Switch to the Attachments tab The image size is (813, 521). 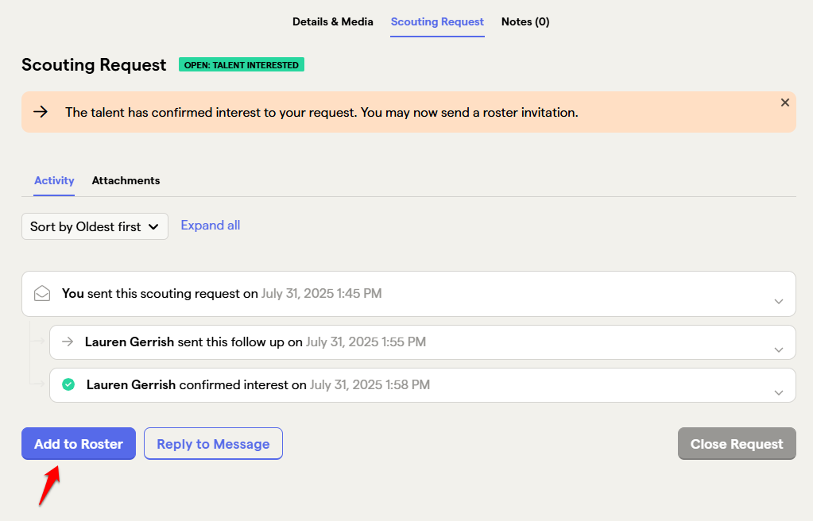pos(126,180)
